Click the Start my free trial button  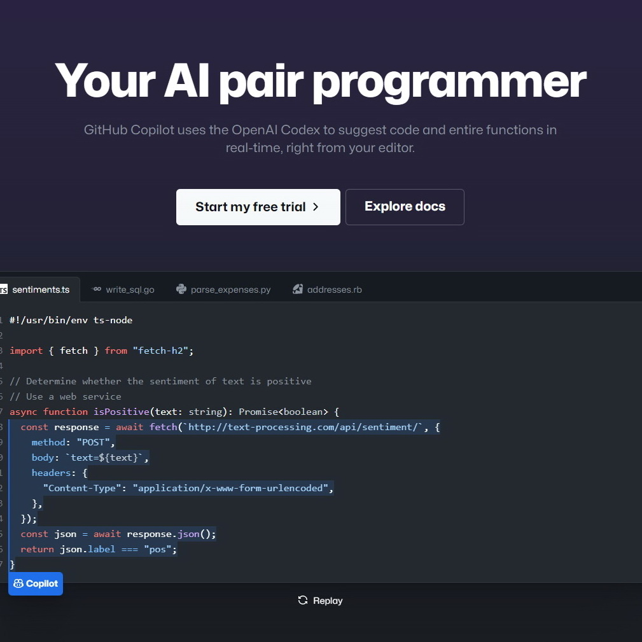click(x=258, y=207)
